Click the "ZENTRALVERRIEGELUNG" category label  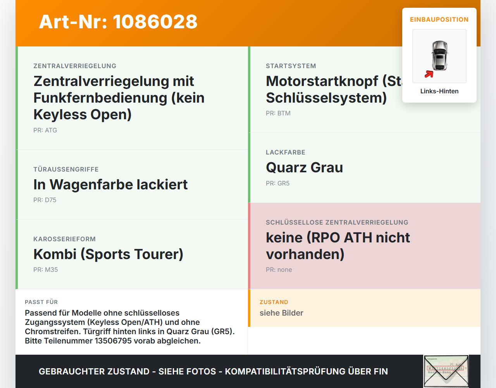point(75,66)
